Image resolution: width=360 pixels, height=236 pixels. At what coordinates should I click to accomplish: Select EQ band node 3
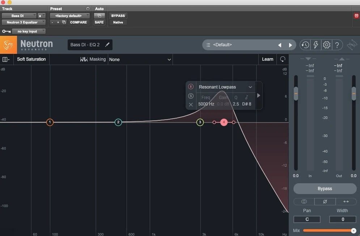point(200,122)
